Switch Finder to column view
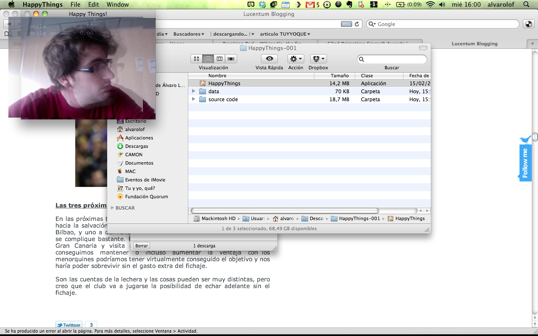The height and width of the screenshot is (336, 538). (x=219, y=59)
